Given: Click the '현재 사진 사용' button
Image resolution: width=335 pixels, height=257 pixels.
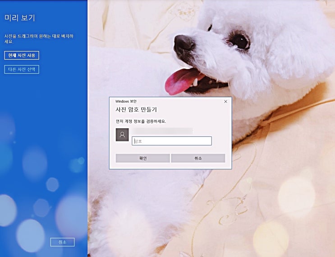Looking at the screenshot, I should [x=22, y=56].
